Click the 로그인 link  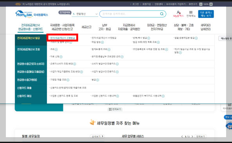(135, 4)
